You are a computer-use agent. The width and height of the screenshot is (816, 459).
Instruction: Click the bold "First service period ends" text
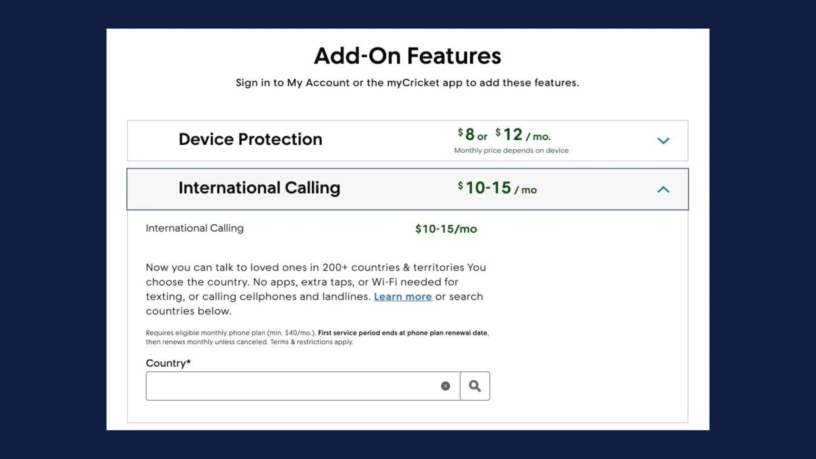pyautogui.click(x=403, y=333)
